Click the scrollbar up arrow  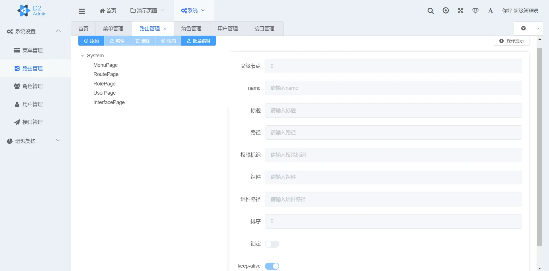[x=540, y=39]
